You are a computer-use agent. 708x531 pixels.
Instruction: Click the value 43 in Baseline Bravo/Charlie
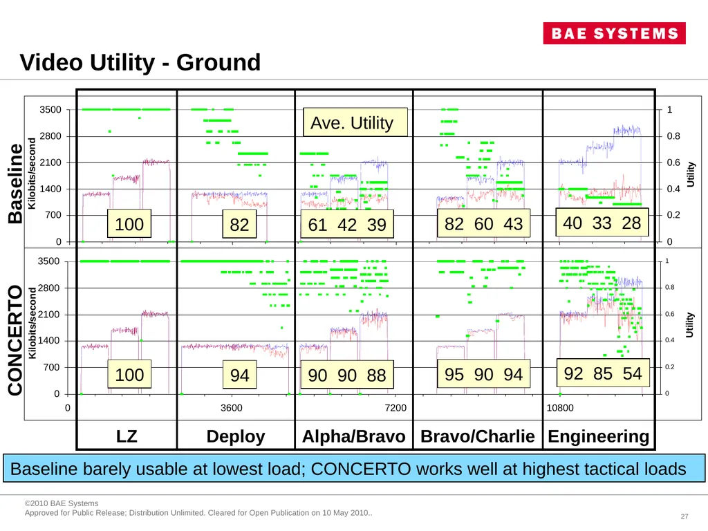tap(514, 224)
